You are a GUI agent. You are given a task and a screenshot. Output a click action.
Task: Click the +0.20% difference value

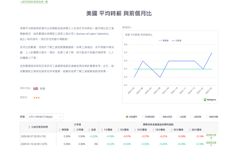coord(94,136)
